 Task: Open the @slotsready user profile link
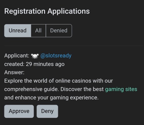[56, 56]
